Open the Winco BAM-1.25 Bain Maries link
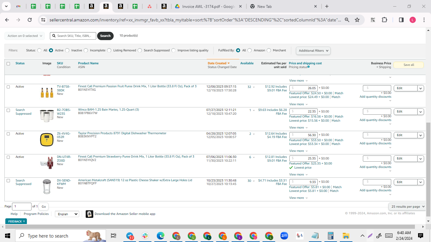Screen dimensions: 431x242 109,110
